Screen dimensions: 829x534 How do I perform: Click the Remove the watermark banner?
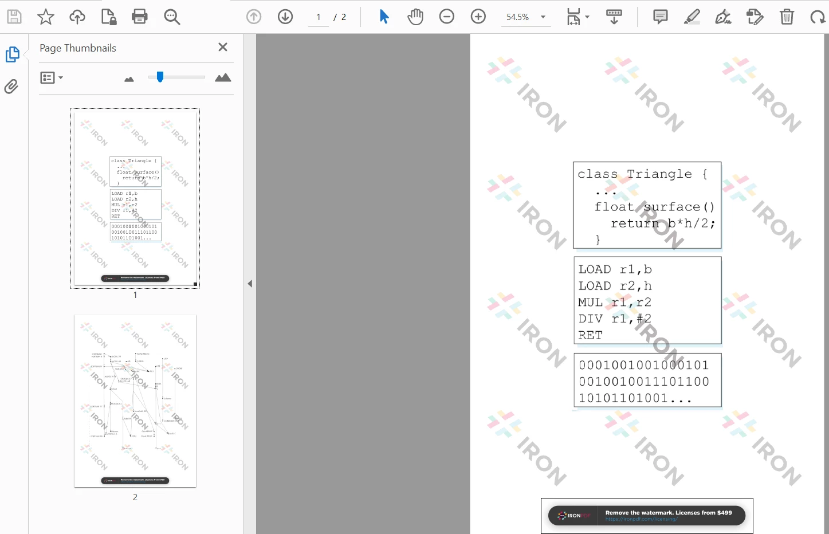(x=647, y=516)
